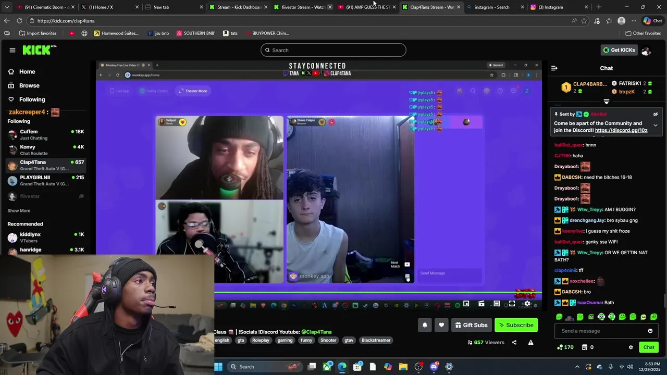Viewport: 667px width, 375px height.
Task: Open Discord from the Windows taskbar
Action: (434, 367)
